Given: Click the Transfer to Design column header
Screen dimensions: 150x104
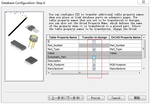Looking at the screenshot, I should [94, 37].
